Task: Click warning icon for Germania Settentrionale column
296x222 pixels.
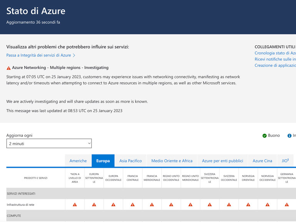Action: point(286,204)
